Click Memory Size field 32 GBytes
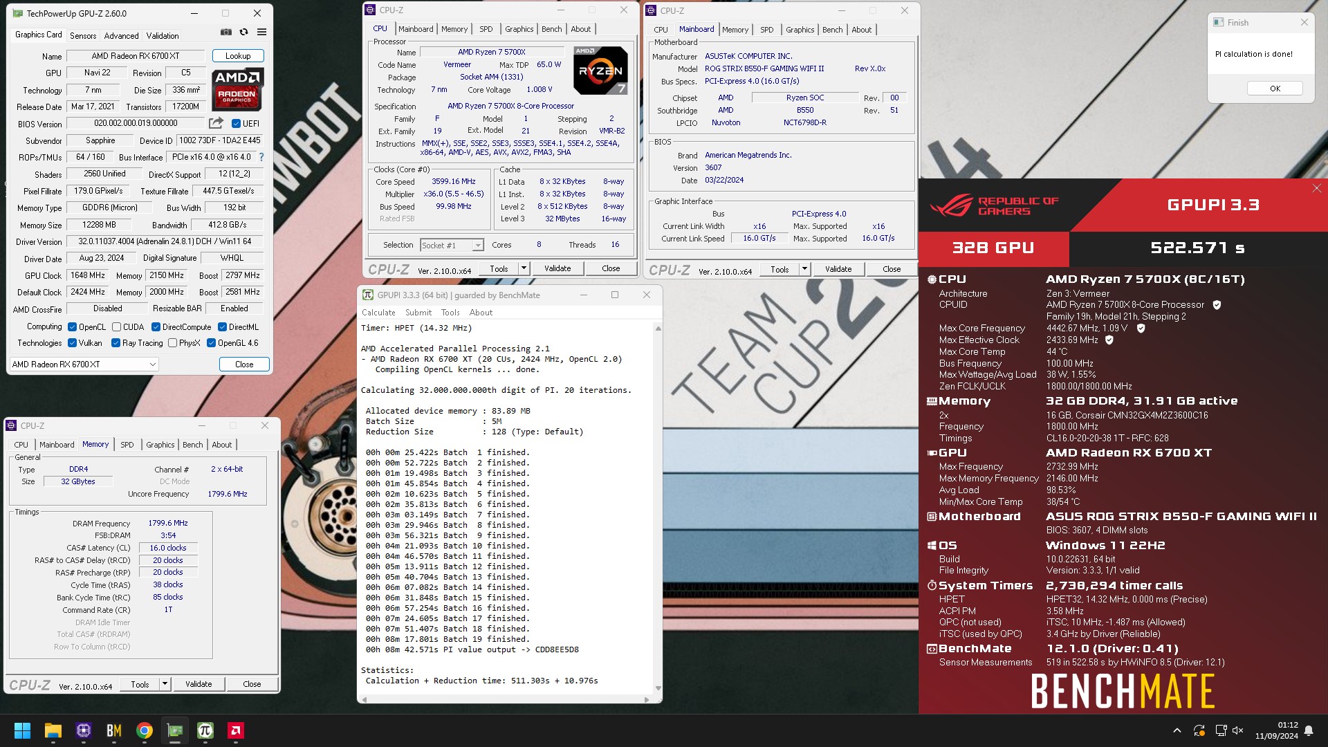The image size is (1328, 747). click(x=78, y=482)
